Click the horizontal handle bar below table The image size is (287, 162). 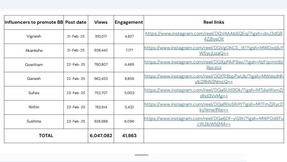(x=142, y=155)
